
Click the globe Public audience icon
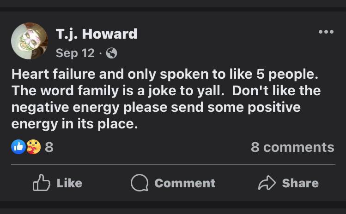[x=111, y=53]
